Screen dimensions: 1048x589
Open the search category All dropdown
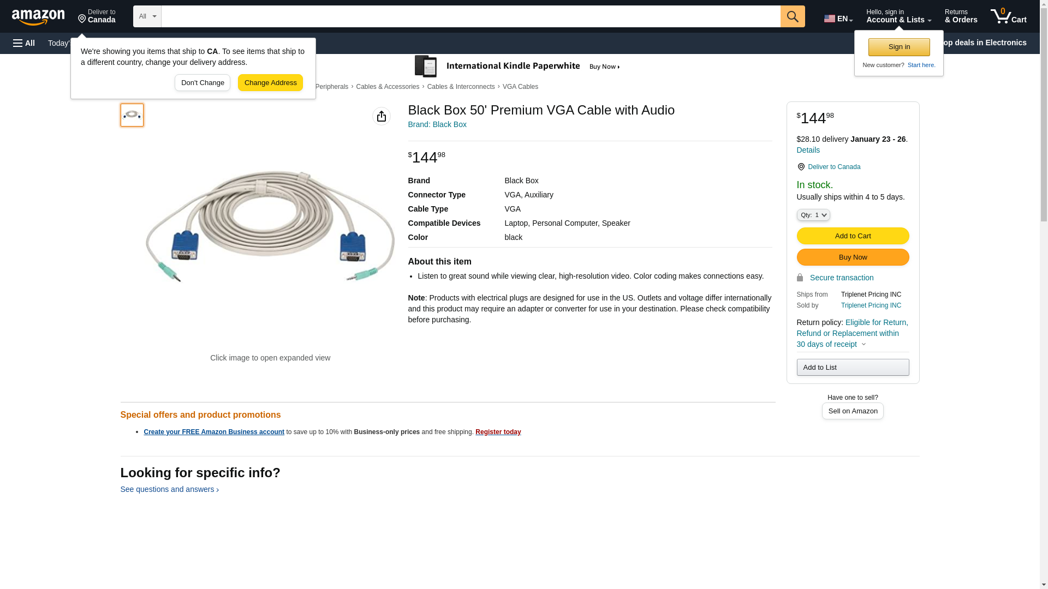pyautogui.click(x=147, y=16)
